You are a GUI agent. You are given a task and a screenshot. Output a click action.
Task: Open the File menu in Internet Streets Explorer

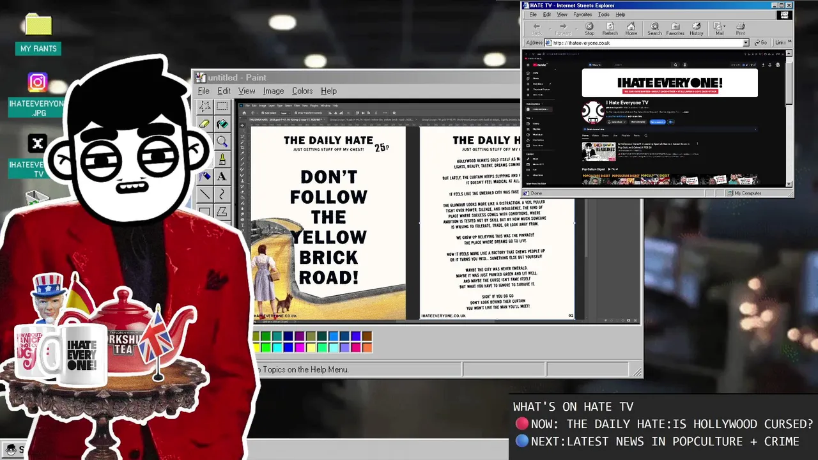tap(533, 14)
